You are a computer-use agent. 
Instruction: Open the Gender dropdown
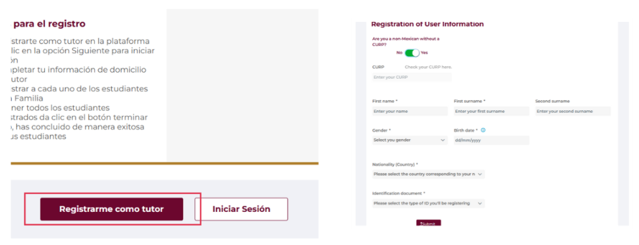pos(409,140)
